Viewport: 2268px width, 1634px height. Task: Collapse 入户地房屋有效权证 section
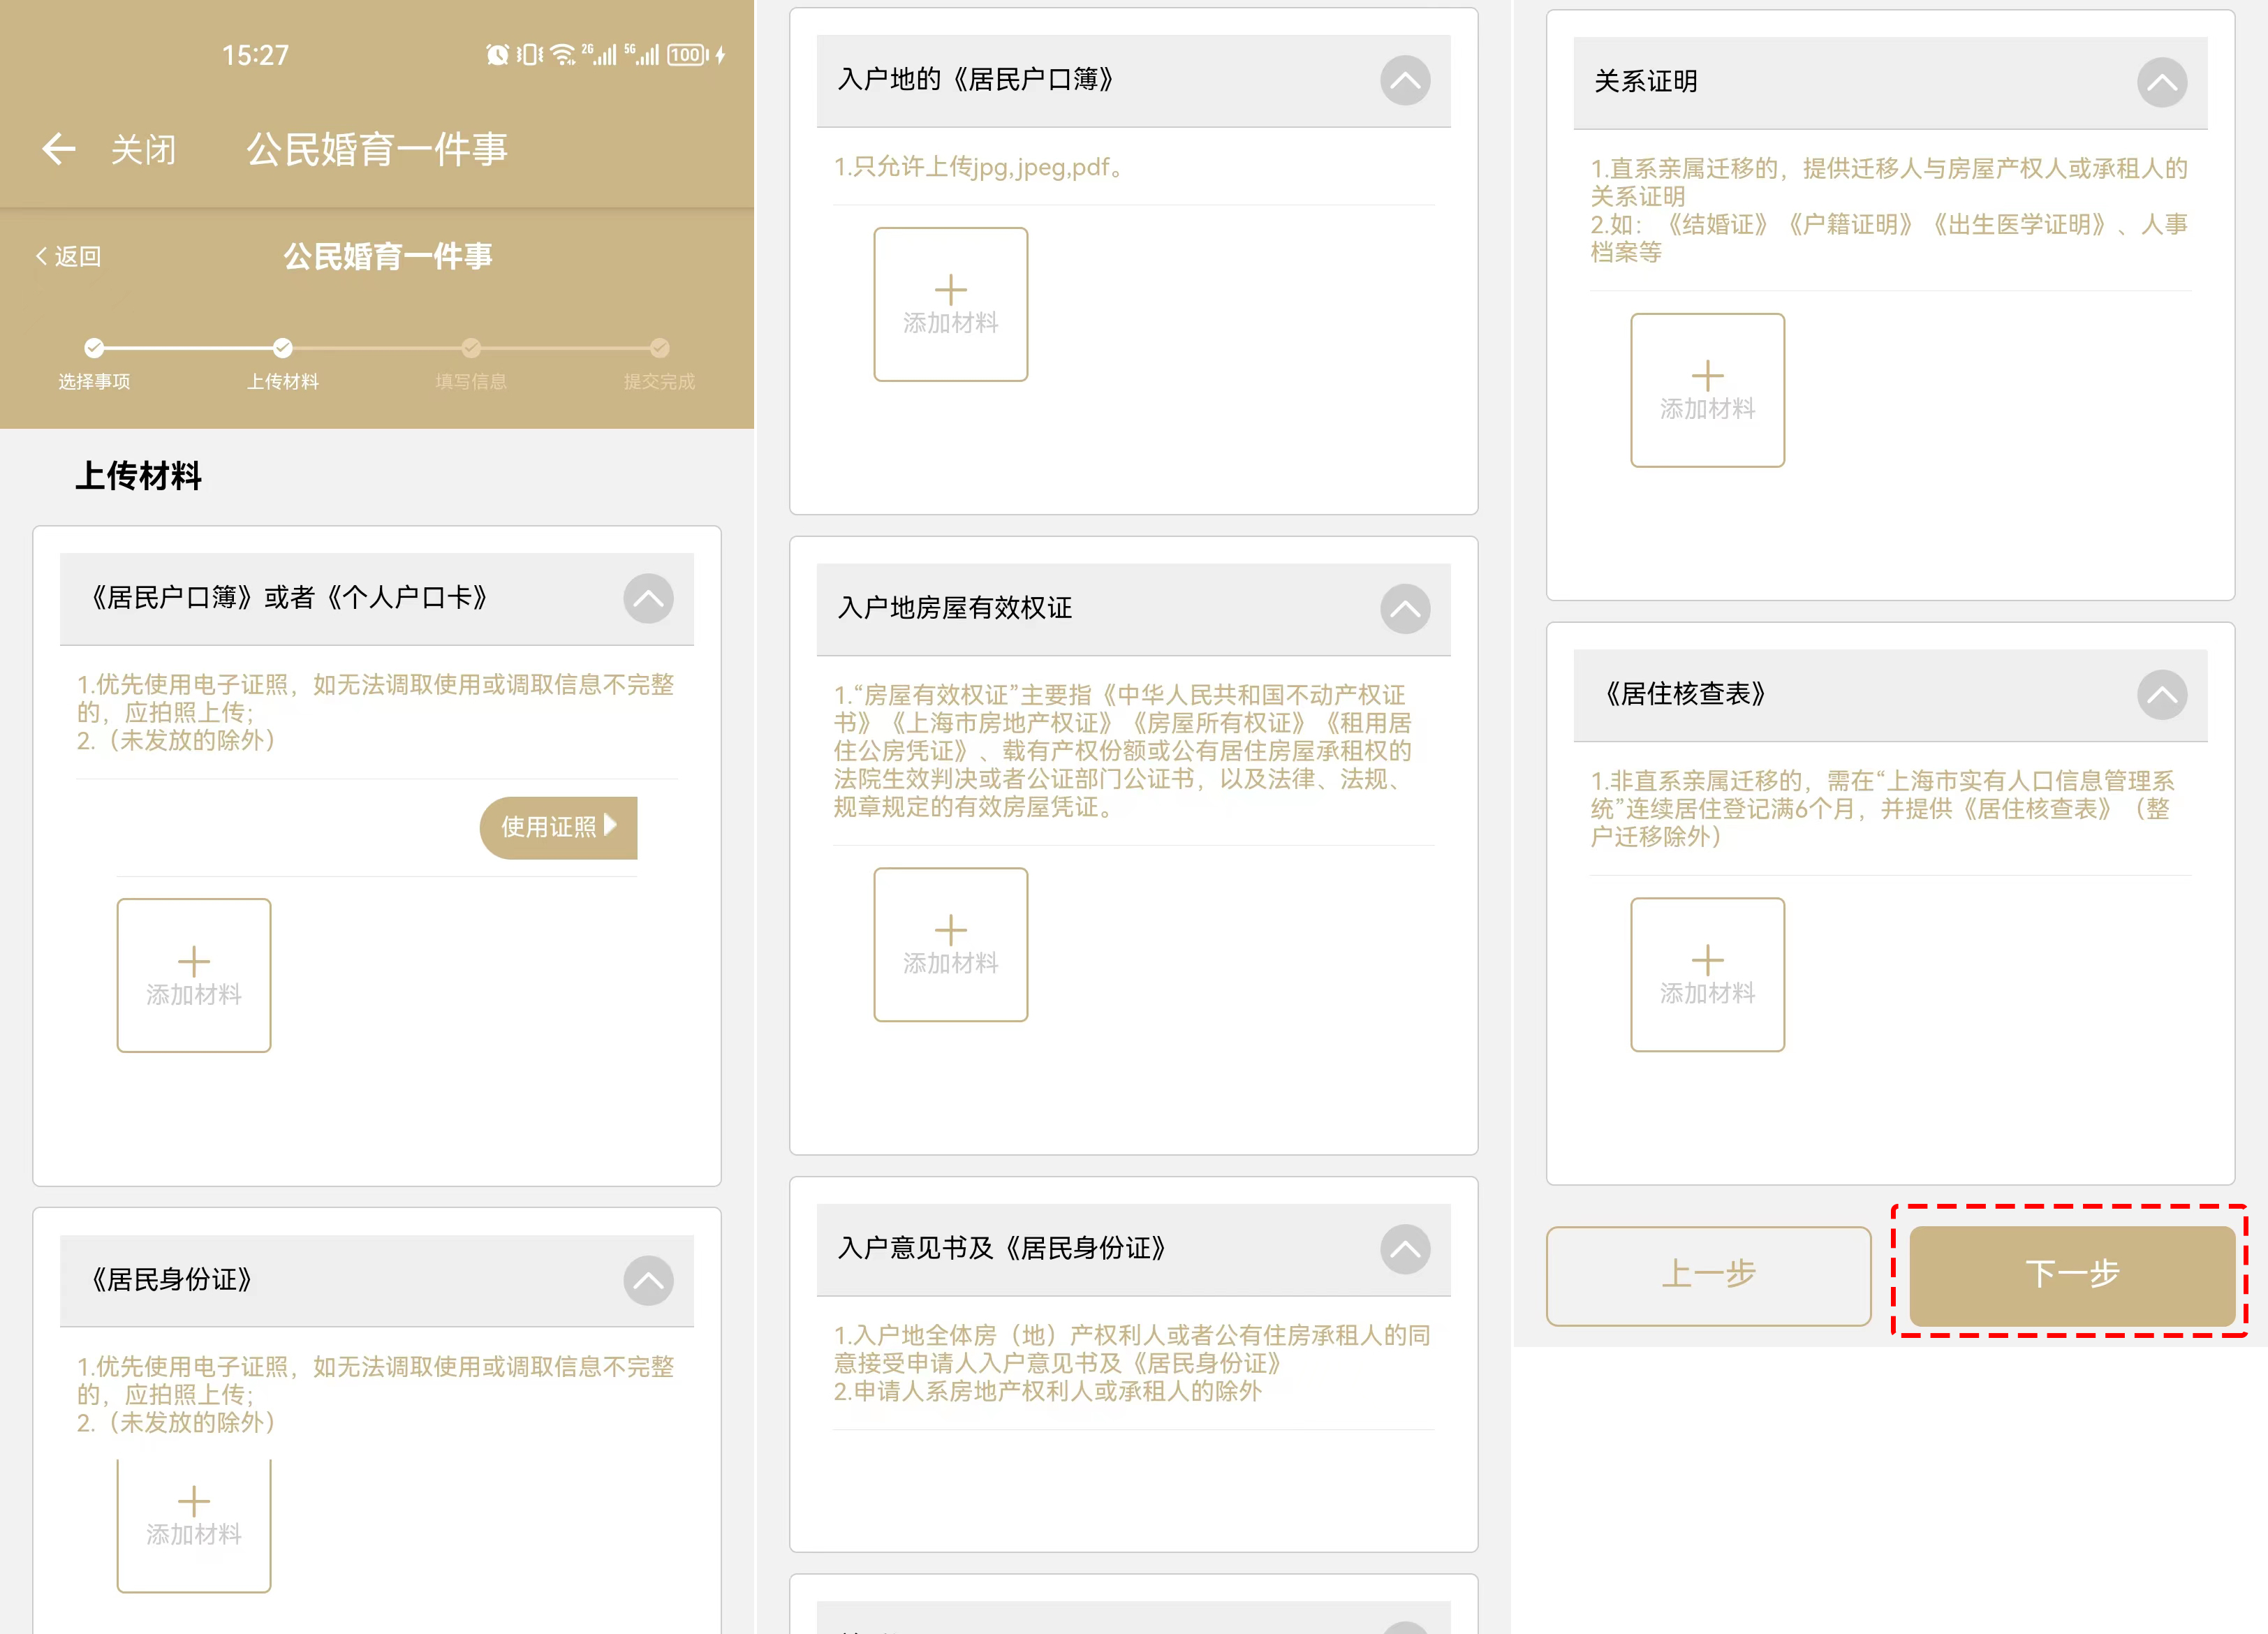1404,609
